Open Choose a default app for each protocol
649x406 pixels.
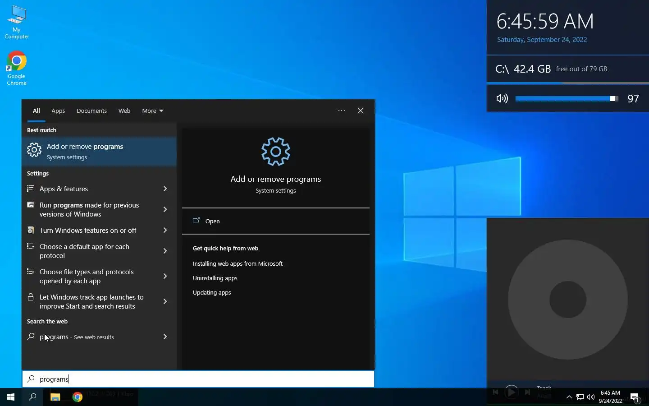click(99, 251)
